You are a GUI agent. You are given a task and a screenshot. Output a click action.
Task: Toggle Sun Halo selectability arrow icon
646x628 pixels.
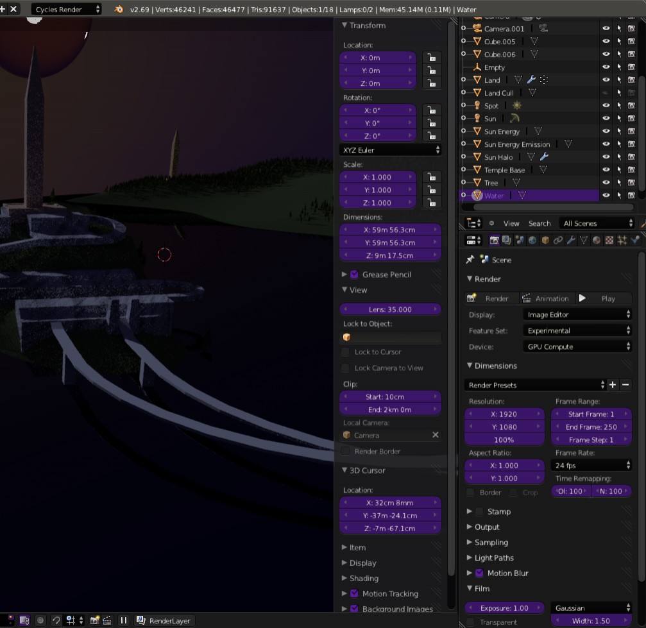619,157
